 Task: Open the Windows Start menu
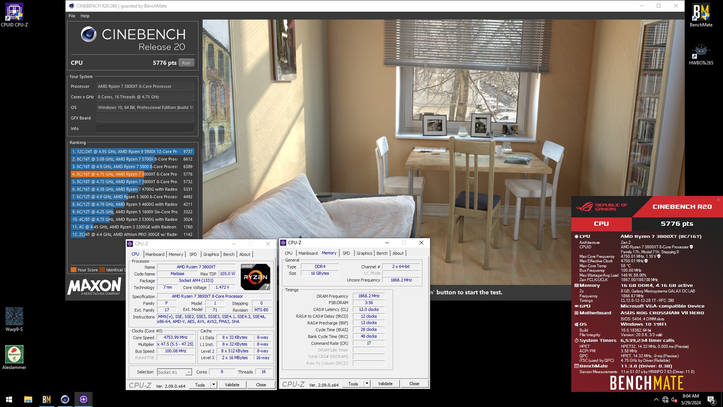9,399
